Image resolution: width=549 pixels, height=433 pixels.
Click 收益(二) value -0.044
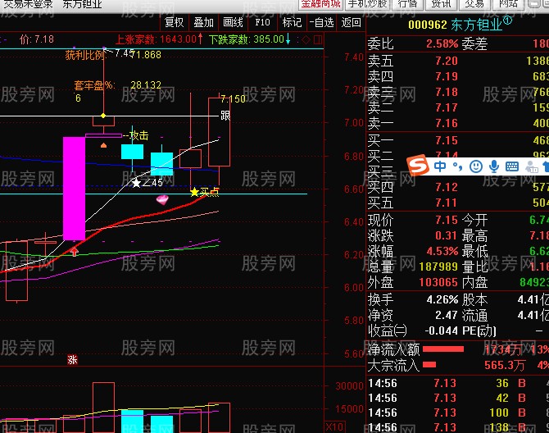pyautogui.click(x=441, y=330)
